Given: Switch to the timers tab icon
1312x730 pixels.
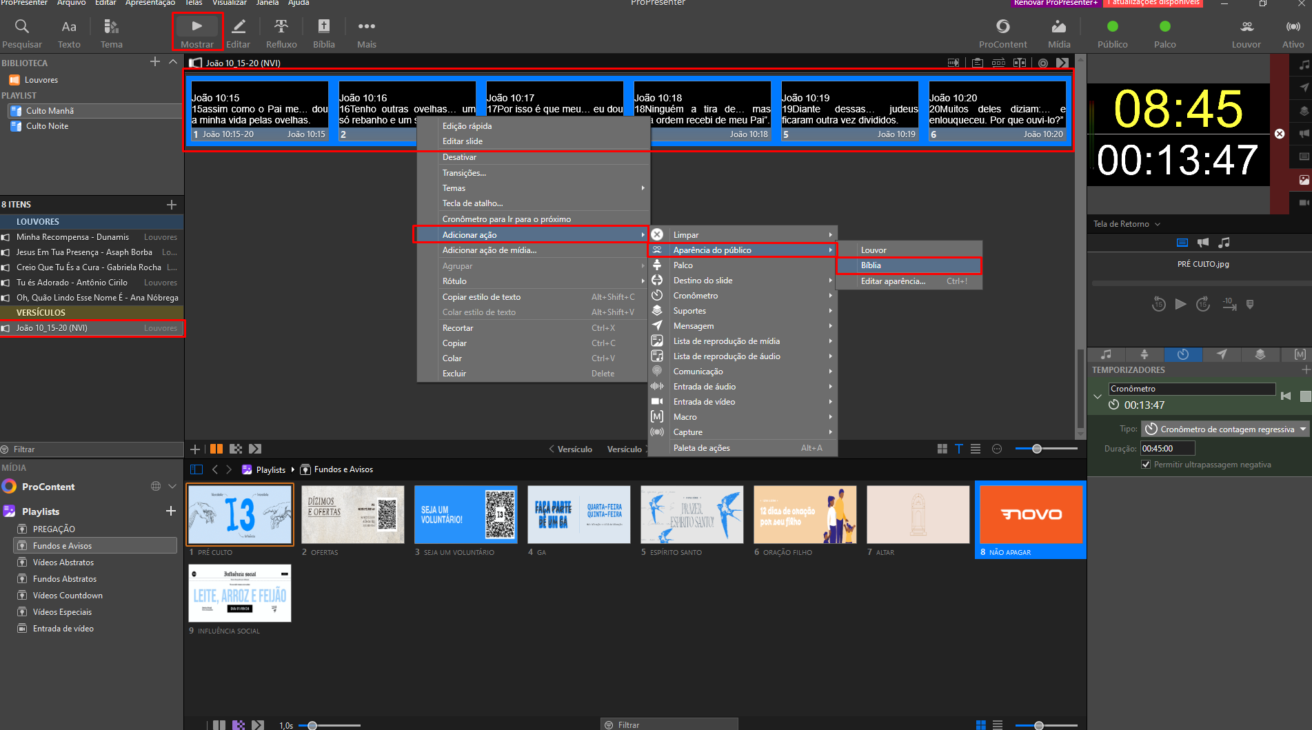Looking at the screenshot, I should pos(1183,354).
